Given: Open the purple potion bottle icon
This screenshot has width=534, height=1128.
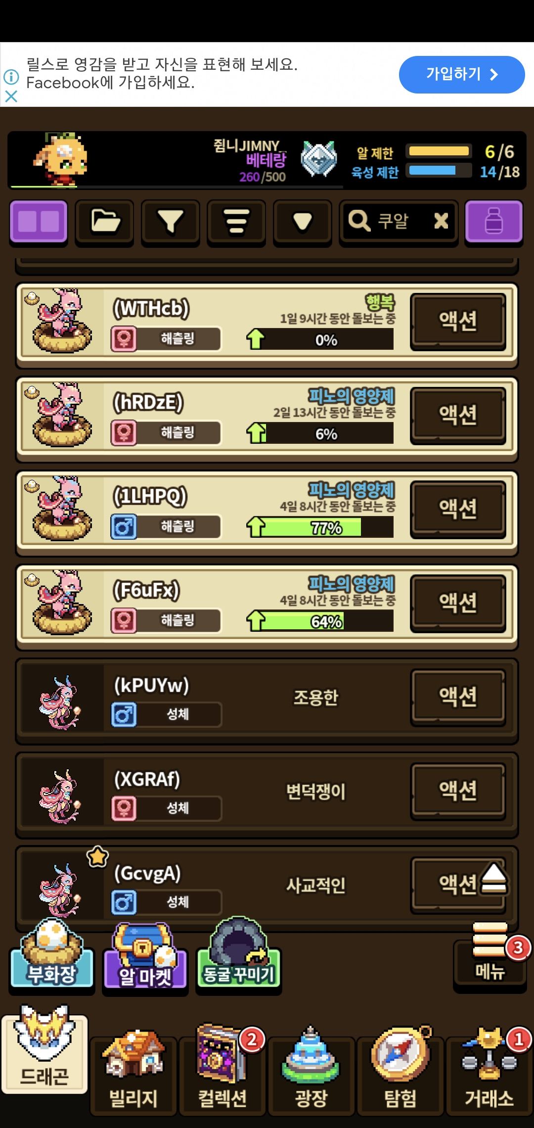Looking at the screenshot, I should 494,222.
